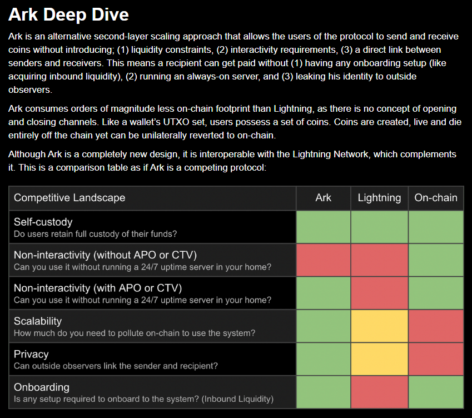This screenshot has width=472, height=418.
Task: Select the Privacy row title
Action: pyautogui.click(x=31, y=354)
